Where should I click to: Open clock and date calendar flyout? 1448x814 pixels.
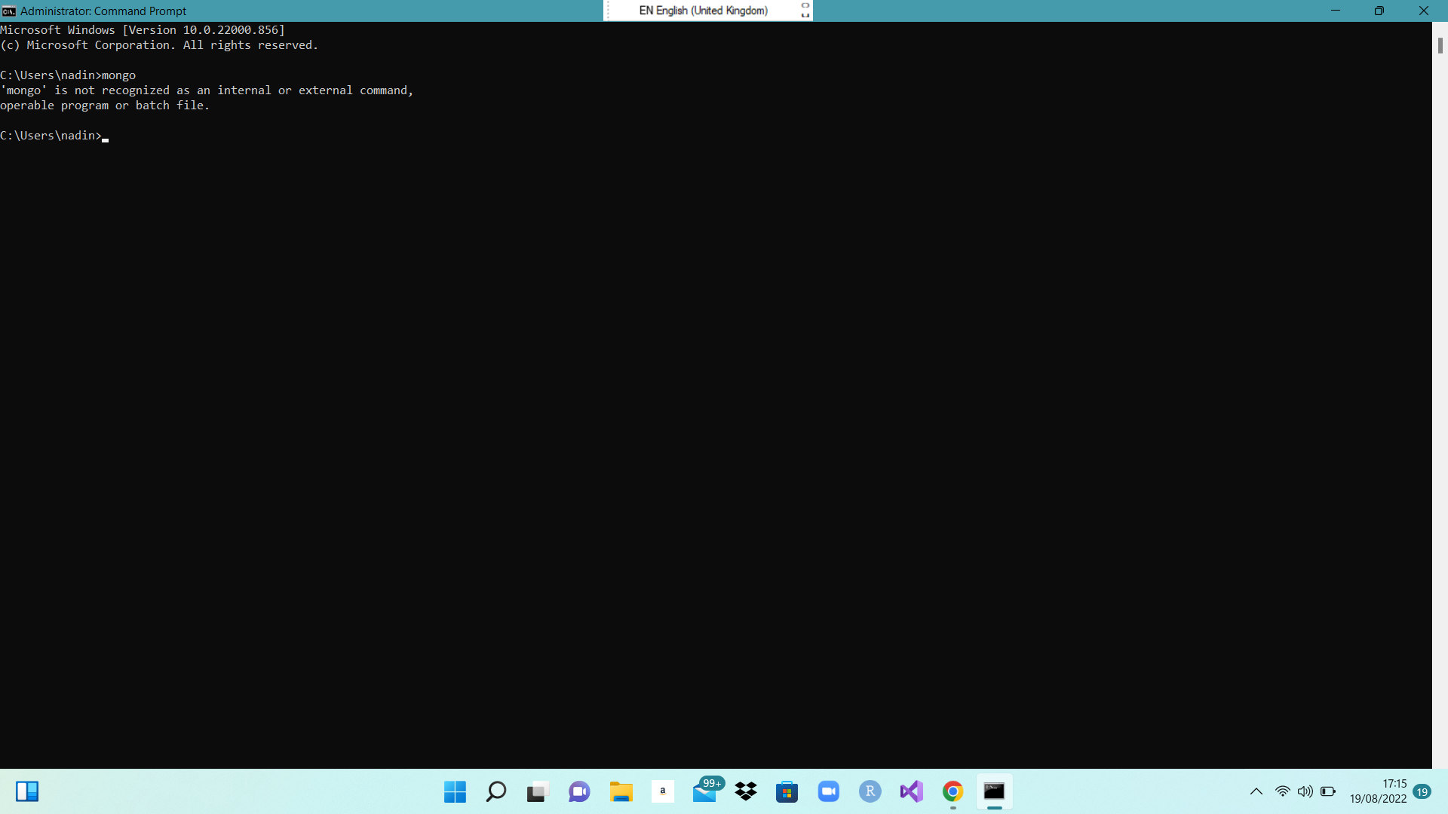pos(1378,791)
